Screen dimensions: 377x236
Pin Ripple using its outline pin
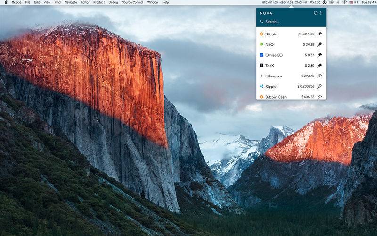(320, 86)
